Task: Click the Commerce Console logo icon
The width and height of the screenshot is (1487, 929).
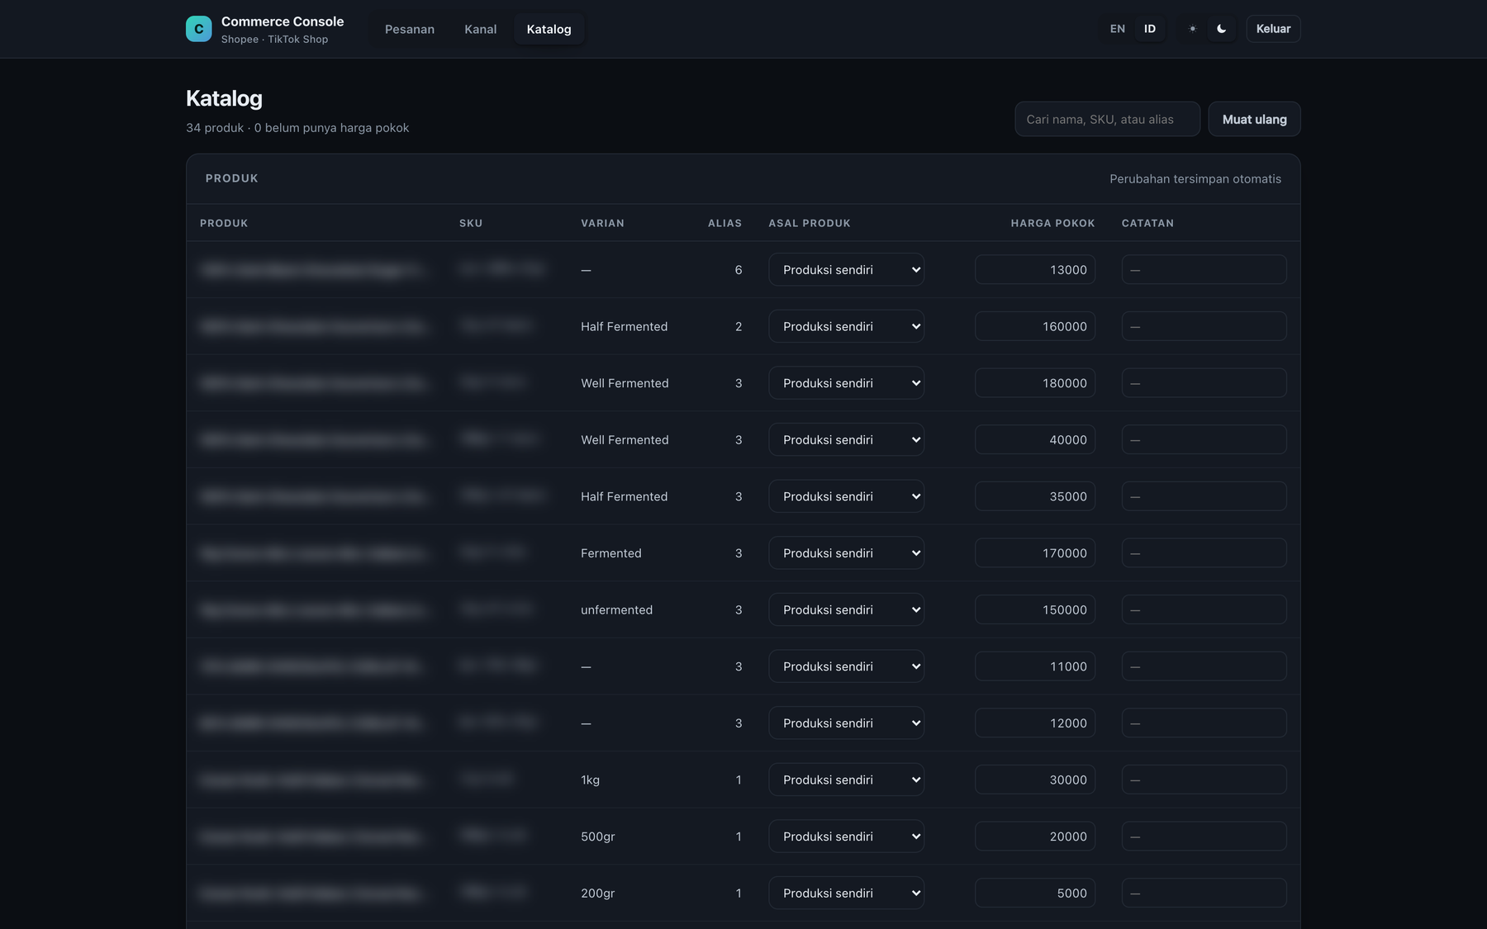Action: 198,29
